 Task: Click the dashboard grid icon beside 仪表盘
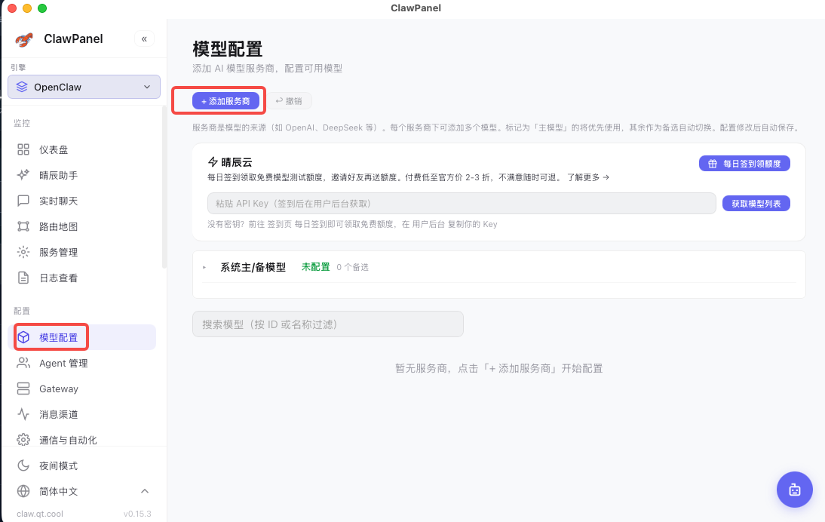click(x=23, y=149)
